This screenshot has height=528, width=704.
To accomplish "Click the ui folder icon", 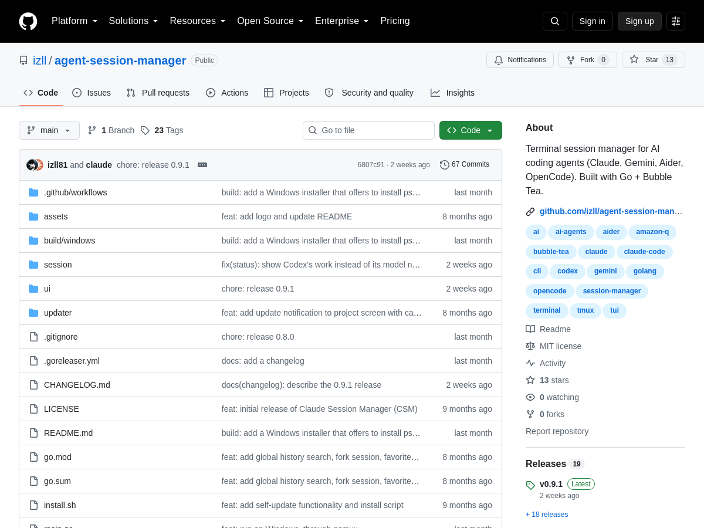I will click(x=33, y=289).
